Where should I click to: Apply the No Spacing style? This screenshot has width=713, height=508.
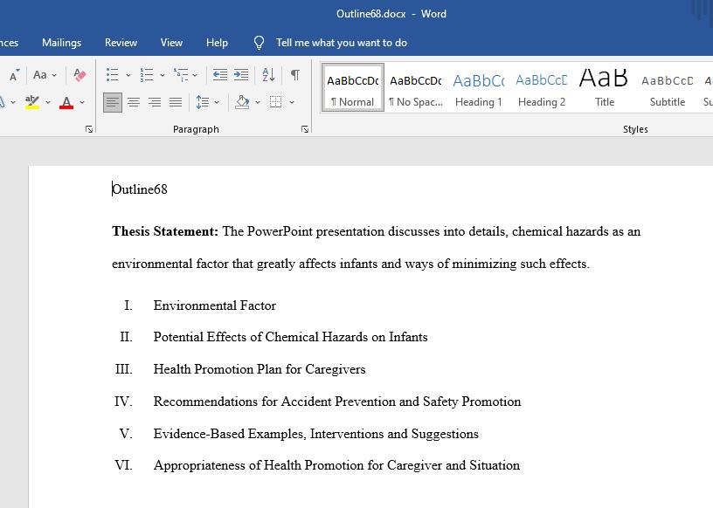point(416,87)
